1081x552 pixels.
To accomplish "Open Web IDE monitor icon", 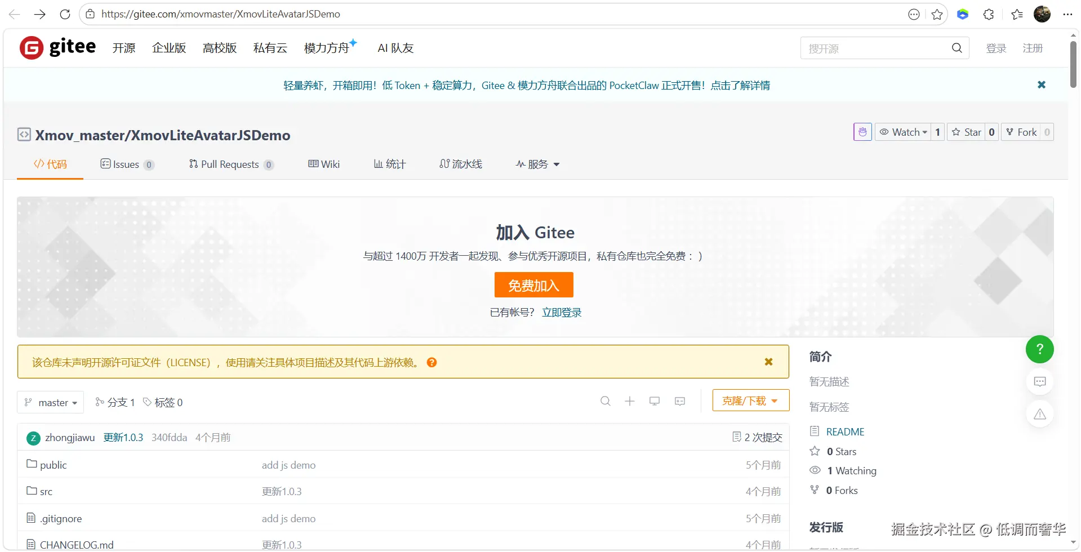I will [655, 401].
